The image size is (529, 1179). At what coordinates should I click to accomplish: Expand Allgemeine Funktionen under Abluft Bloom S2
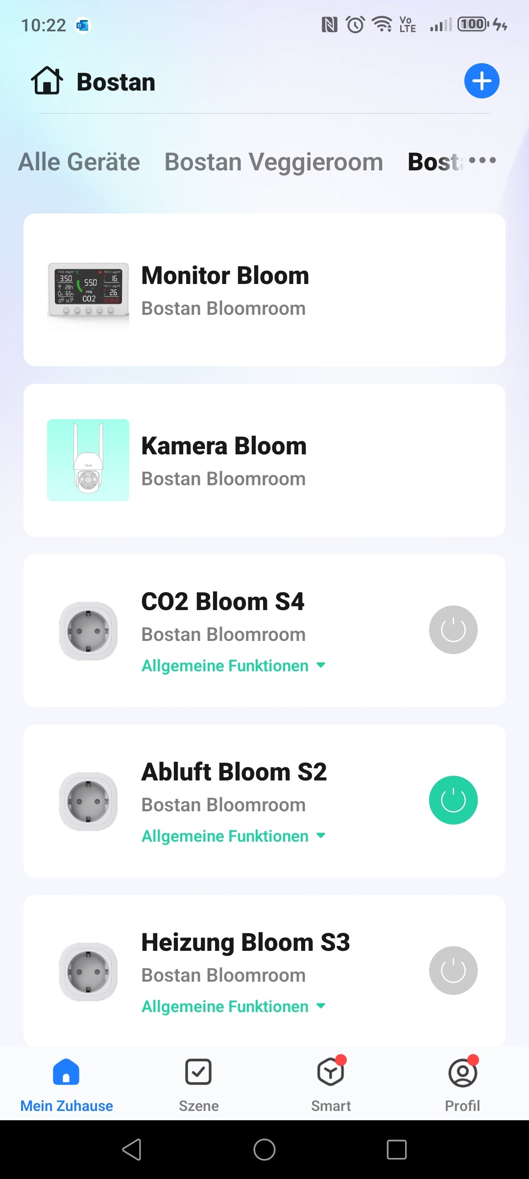point(233,836)
